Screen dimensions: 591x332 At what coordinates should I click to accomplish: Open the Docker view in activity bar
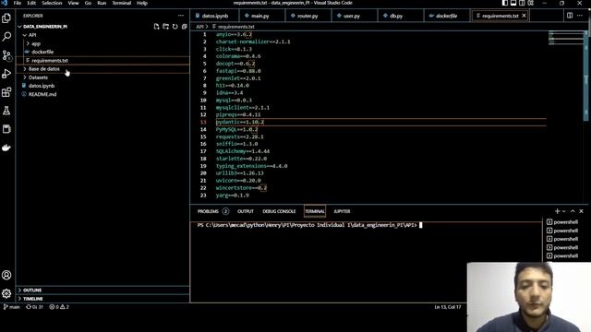pos(6,148)
